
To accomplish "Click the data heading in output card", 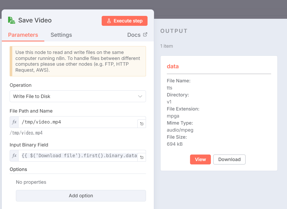I will tap(173, 66).
